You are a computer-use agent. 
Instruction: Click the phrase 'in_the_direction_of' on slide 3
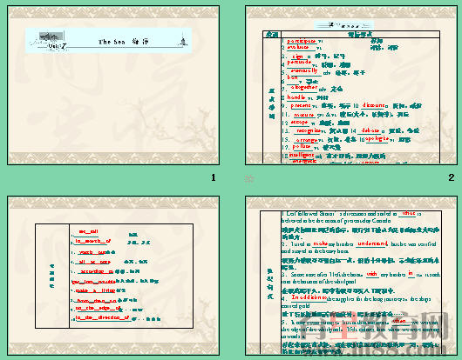point(102,317)
